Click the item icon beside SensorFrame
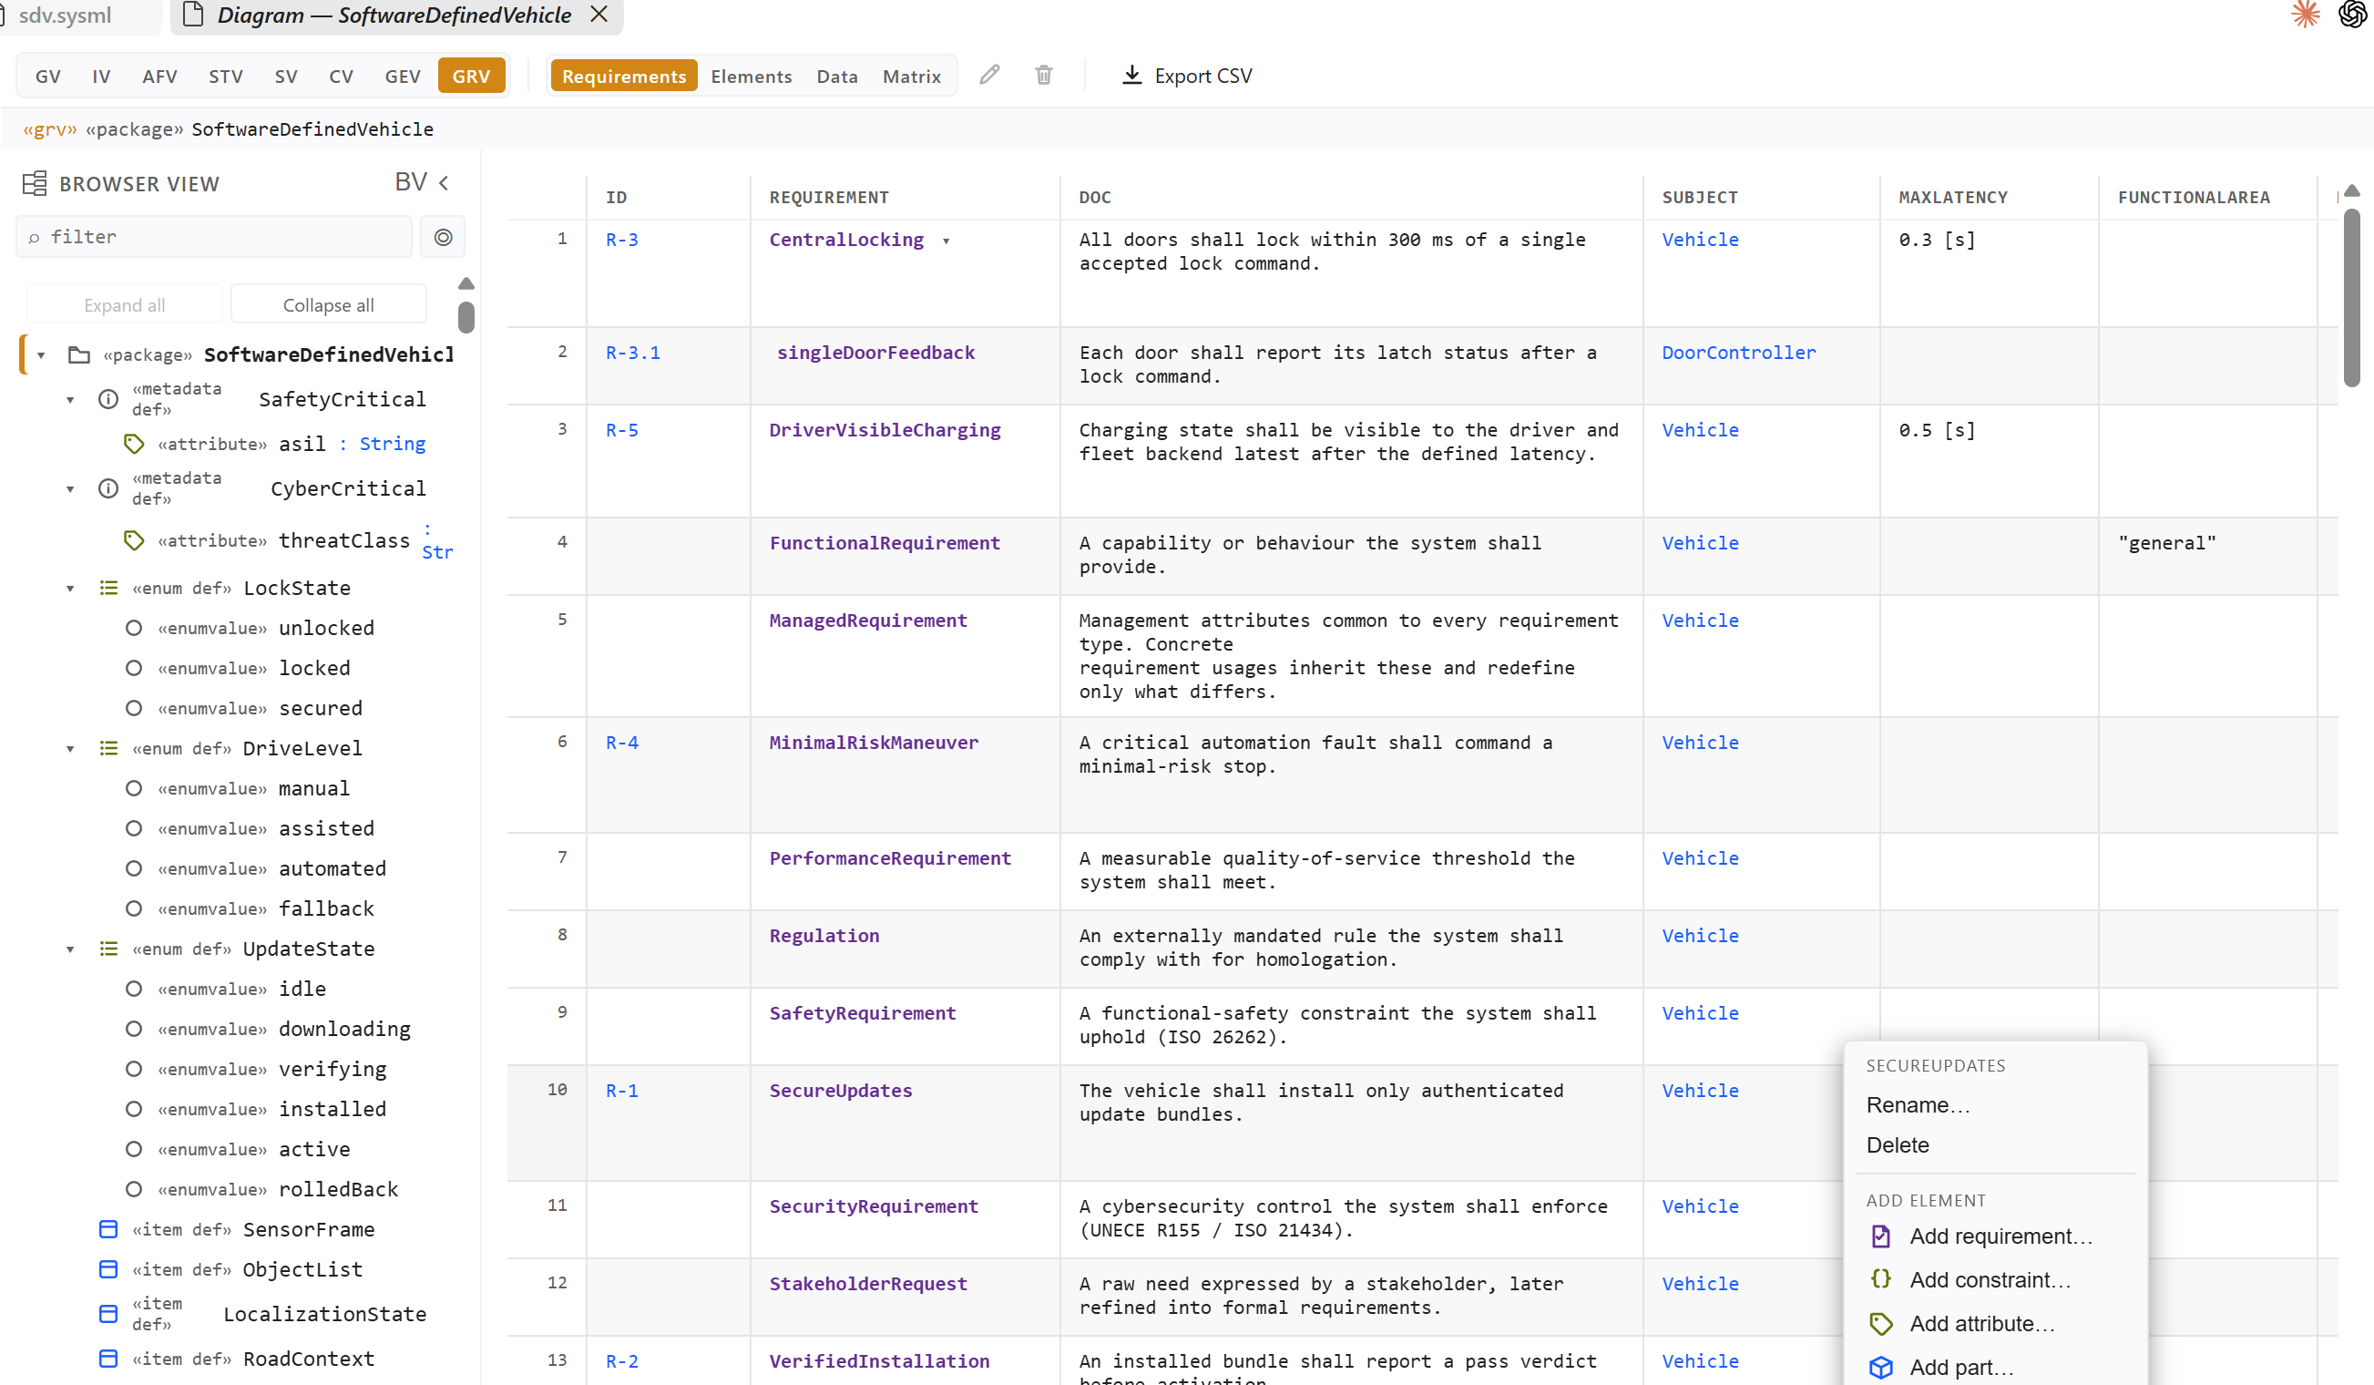 tap(108, 1229)
